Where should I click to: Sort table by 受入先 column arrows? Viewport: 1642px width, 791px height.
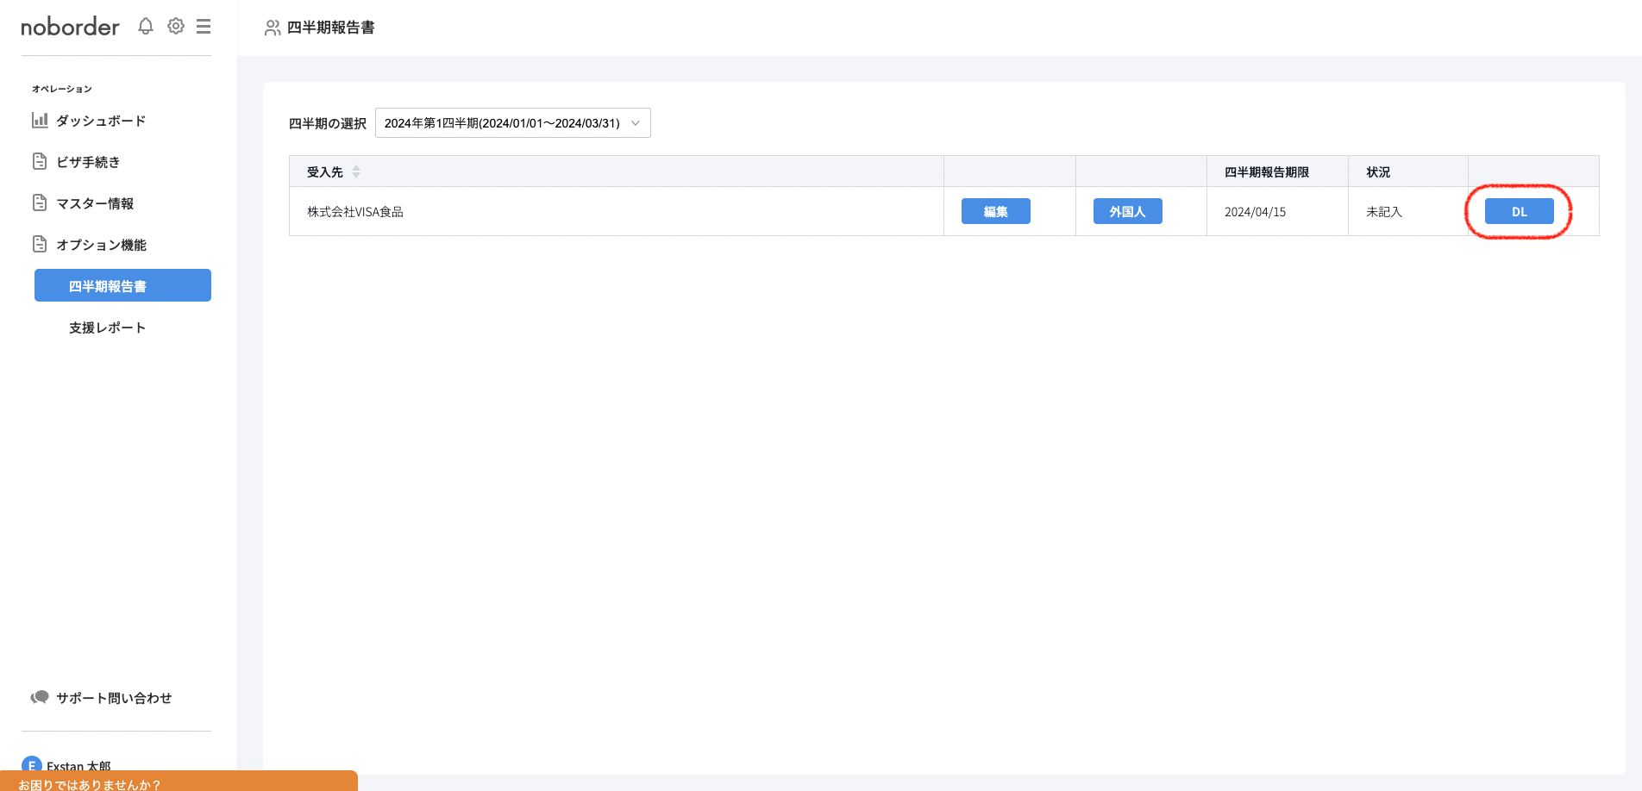coord(356,172)
